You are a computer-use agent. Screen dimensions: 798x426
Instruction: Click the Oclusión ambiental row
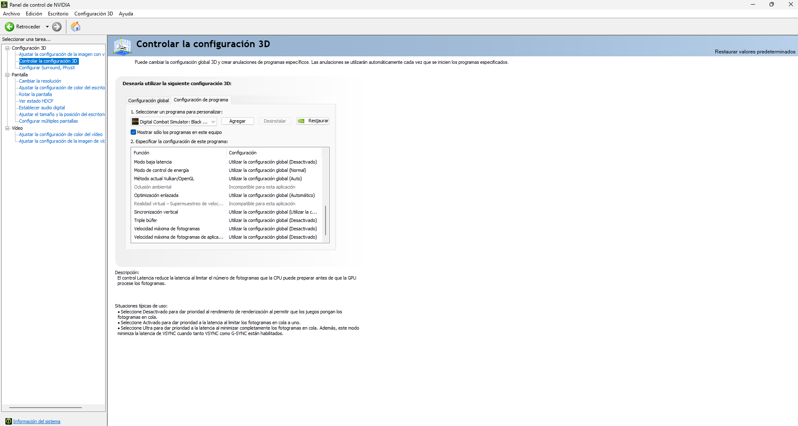[x=227, y=187]
